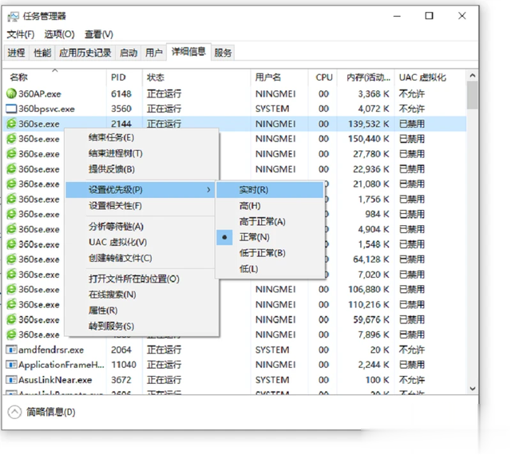Click the ApplicationFrameH... process icon
511x459 pixels.
11,365
